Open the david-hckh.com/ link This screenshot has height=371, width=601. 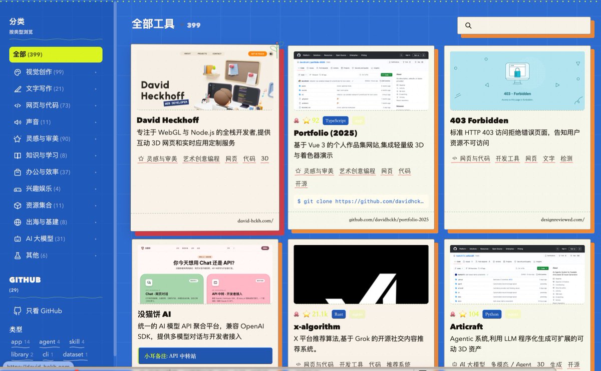coord(255,220)
